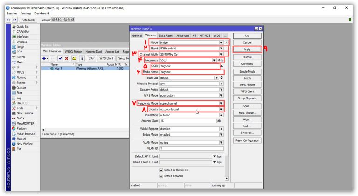The image size is (358, 196).
Task: Open the Band dropdown
Action: [221, 48]
